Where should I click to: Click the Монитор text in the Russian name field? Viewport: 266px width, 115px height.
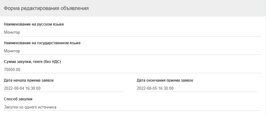[x=12, y=32]
